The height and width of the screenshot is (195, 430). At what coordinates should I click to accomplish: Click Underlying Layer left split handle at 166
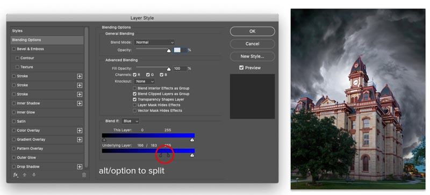point(161,155)
